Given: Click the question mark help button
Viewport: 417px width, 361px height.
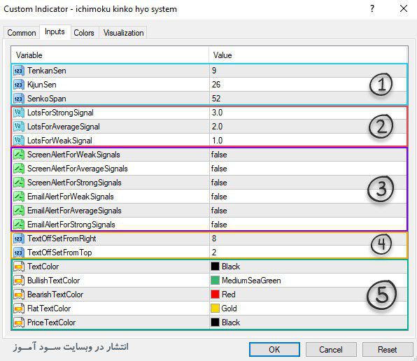Looking at the screenshot, I should pyautogui.click(x=372, y=9).
